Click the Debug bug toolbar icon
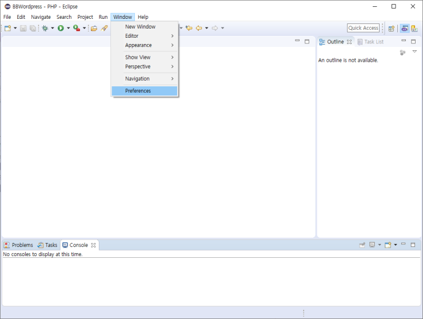The image size is (423, 319). point(45,28)
